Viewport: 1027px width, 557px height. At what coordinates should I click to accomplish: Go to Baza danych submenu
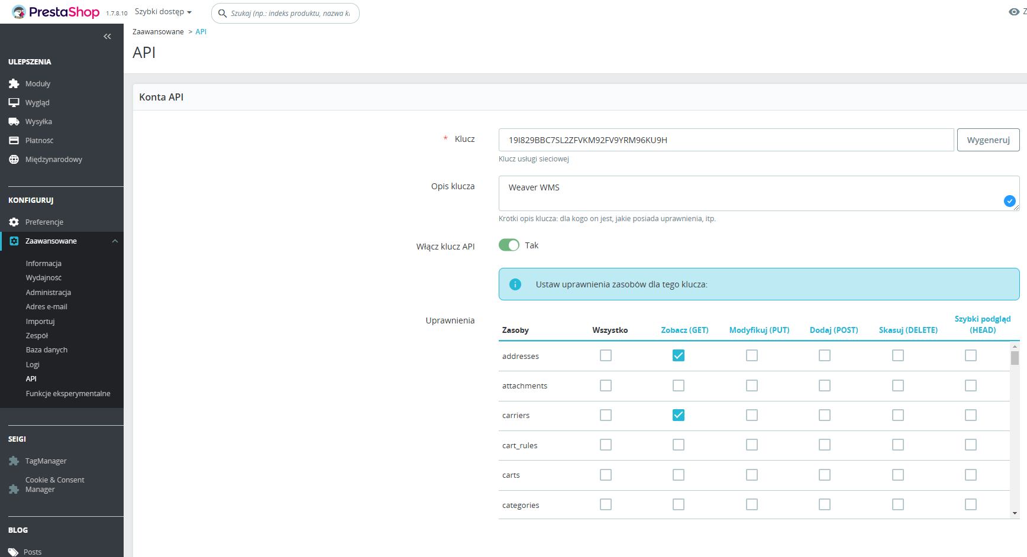(x=47, y=349)
